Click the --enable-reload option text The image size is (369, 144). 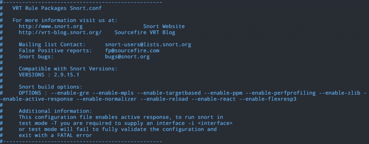tap(164, 99)
